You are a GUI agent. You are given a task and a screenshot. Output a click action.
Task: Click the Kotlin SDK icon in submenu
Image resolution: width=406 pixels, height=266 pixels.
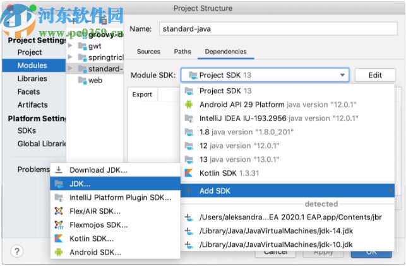tap(59, 238)
